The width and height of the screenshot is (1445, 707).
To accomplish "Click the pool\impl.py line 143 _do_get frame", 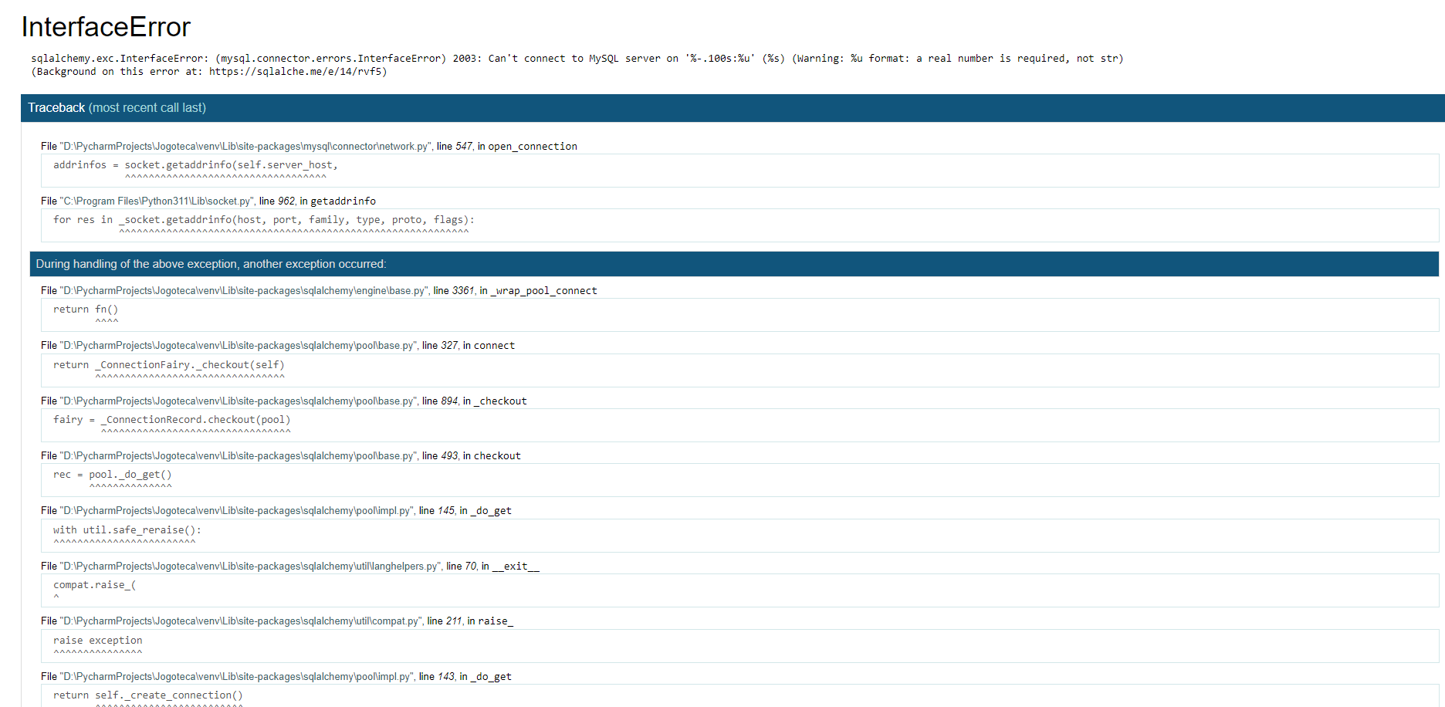I will 276,677.
